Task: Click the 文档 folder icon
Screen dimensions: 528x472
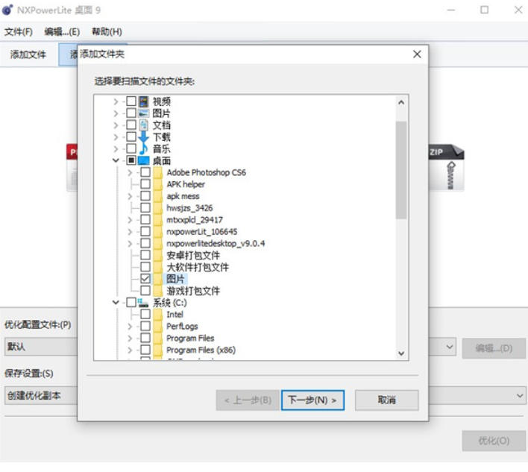Action: tap(144, 125)
